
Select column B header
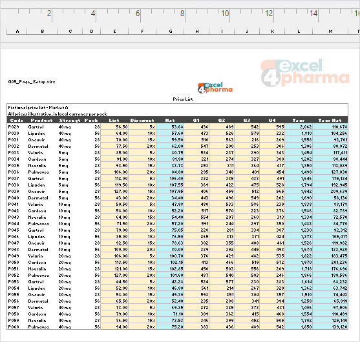tap(42, 31)
